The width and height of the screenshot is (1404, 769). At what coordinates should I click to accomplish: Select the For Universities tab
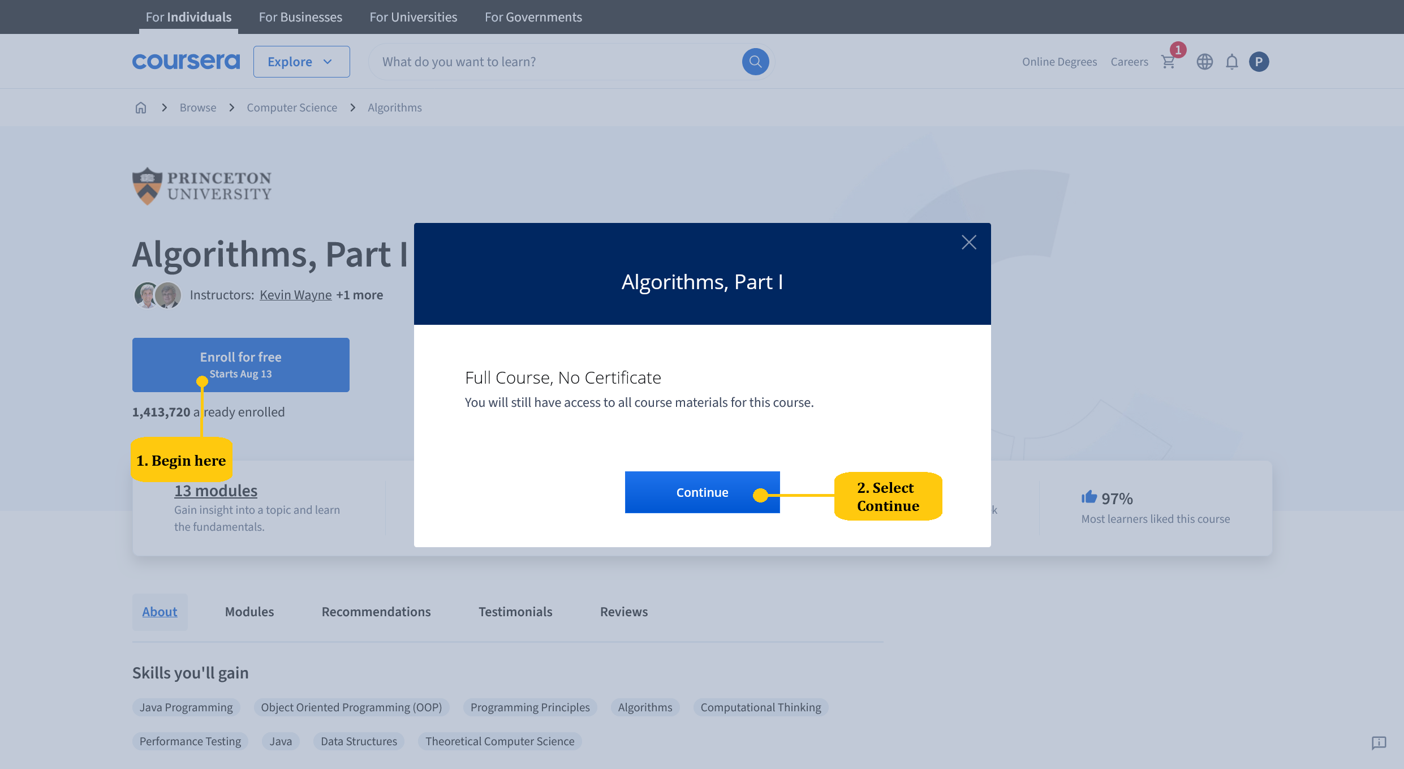click(x=414, y=17)
